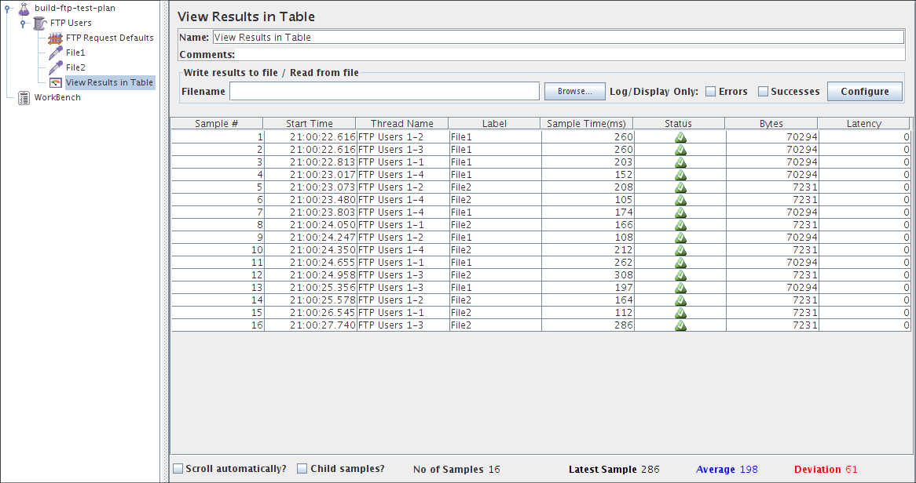This screenshot has width=916, height=483.
Task: Click the File2 sampler pipette icon
Action: coord(56,67)
